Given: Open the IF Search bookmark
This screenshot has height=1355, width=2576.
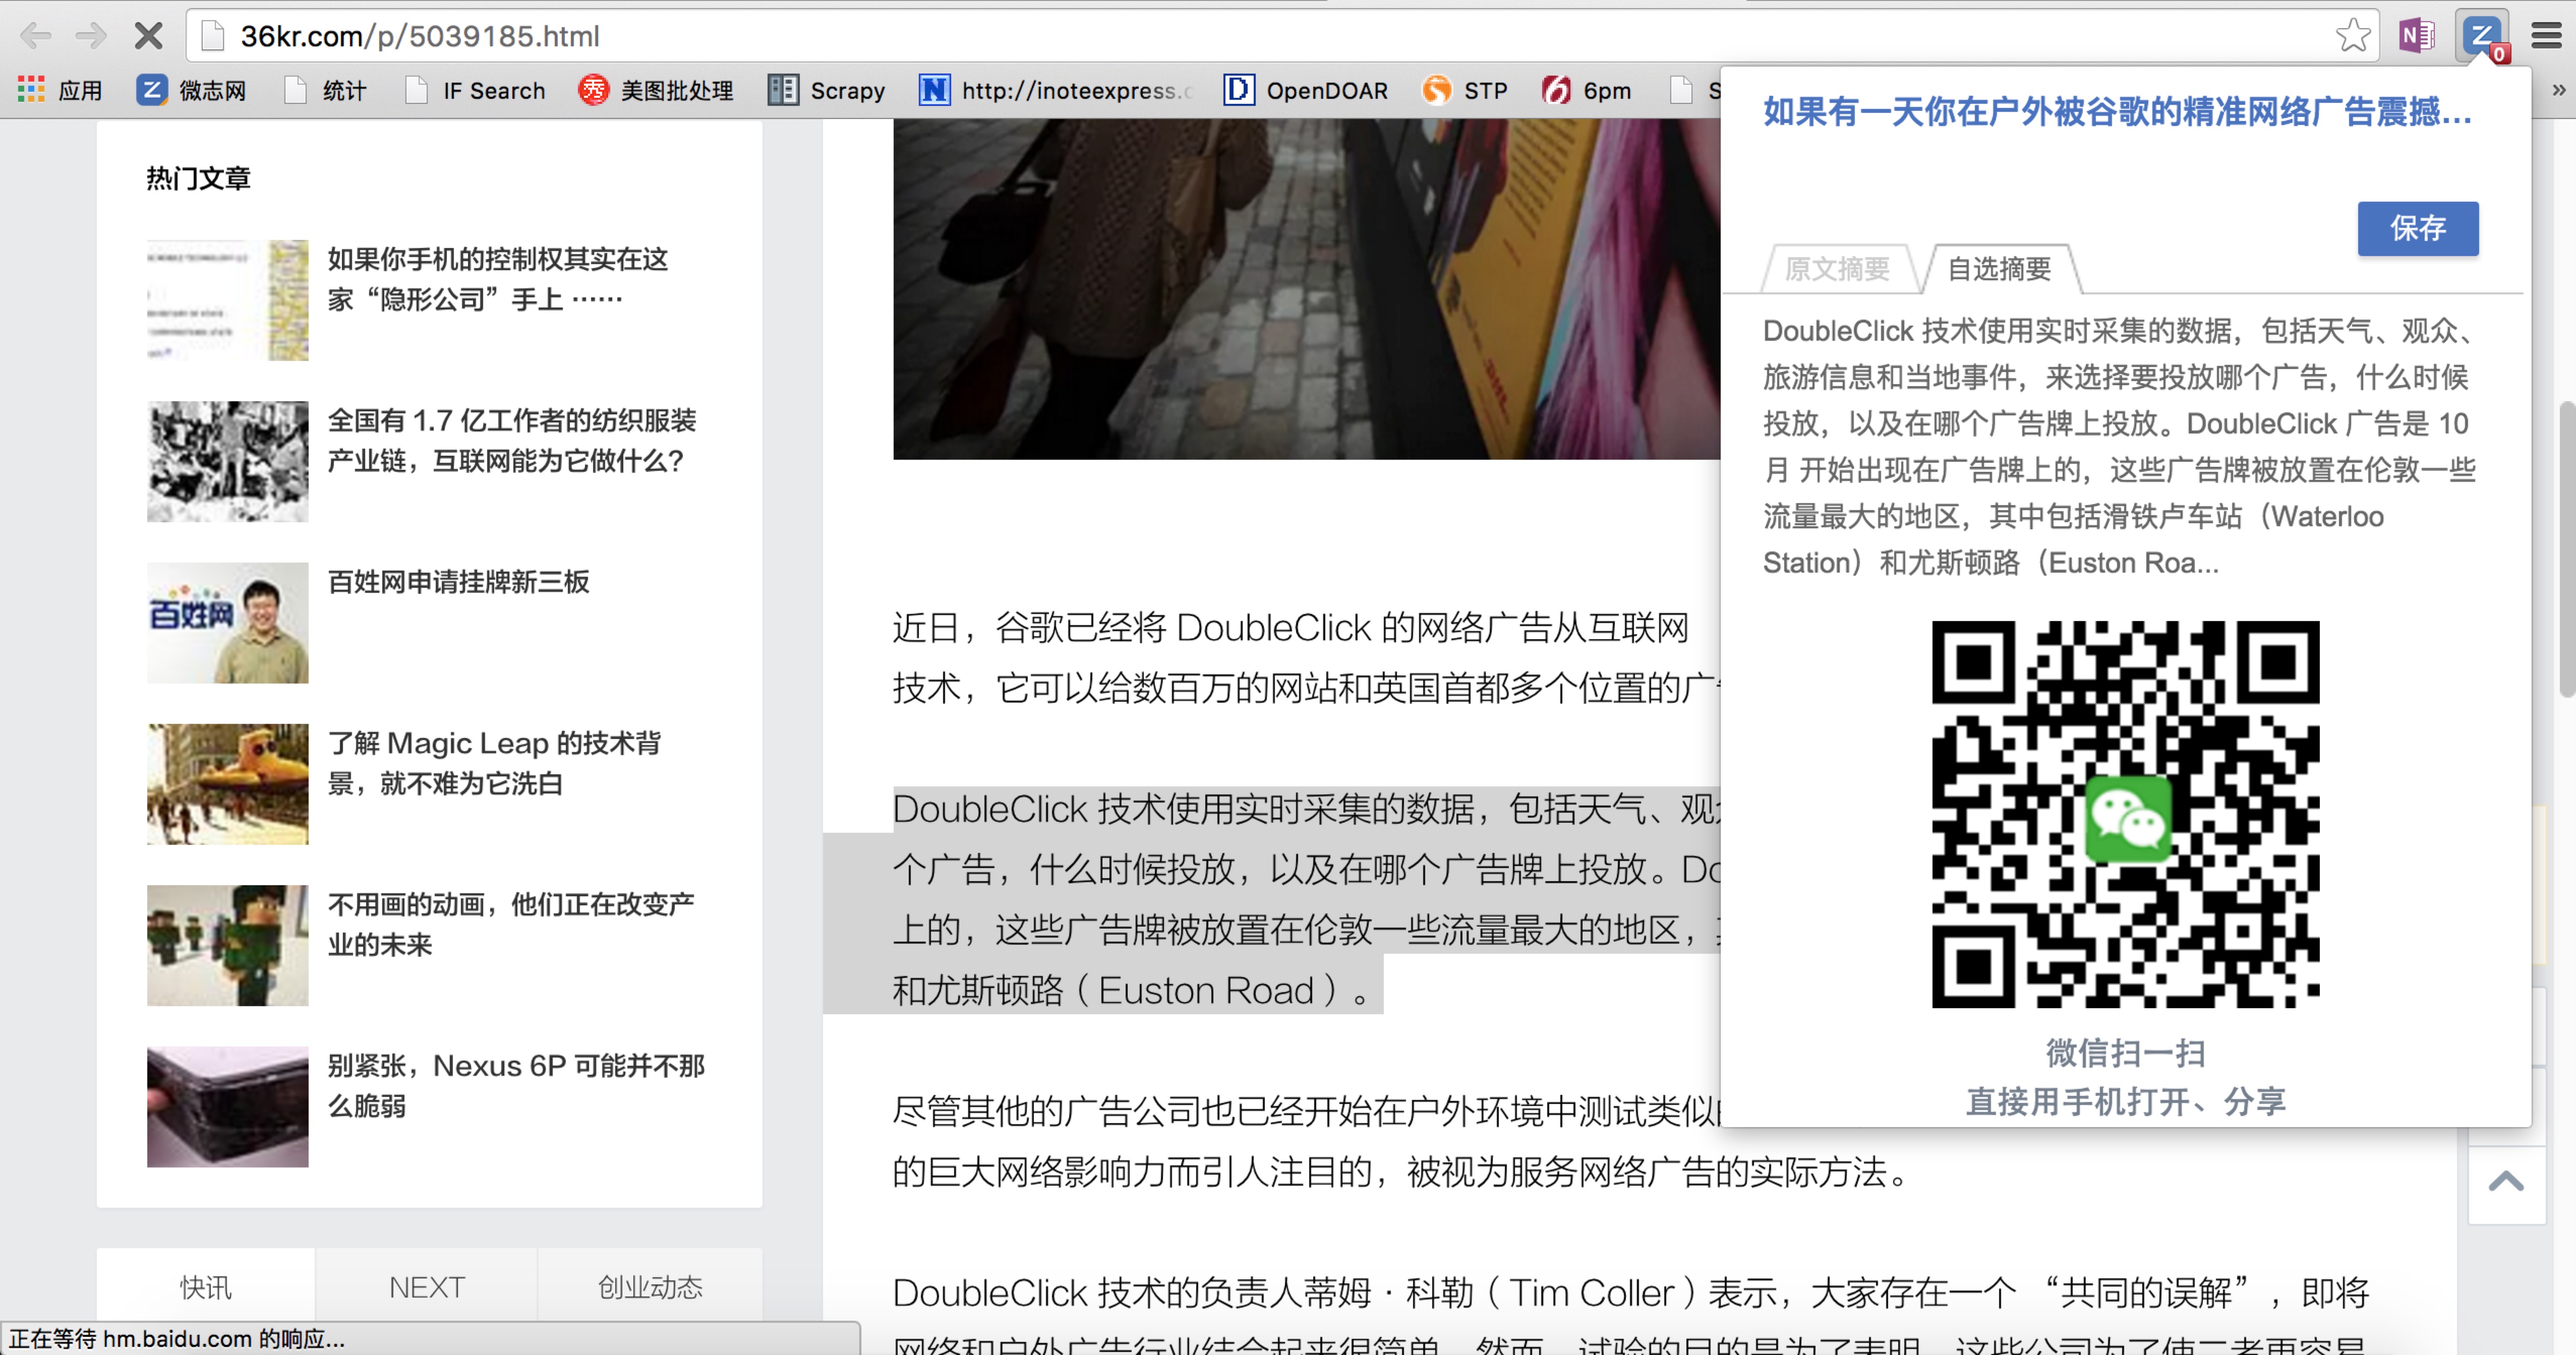Looking at the screenshot, I should [x=476, y=91].
